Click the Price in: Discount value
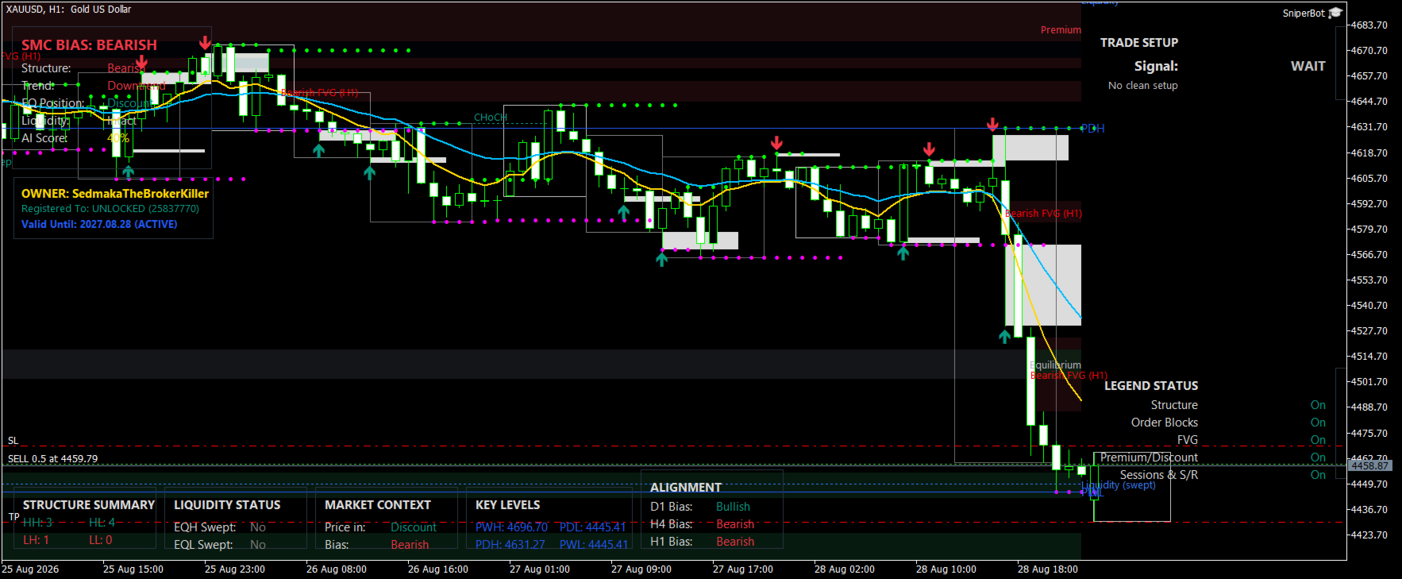 [x=413, y=527]
